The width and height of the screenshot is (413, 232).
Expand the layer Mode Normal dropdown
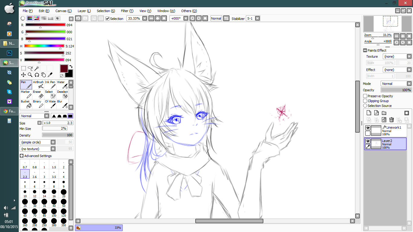point(409,84)
